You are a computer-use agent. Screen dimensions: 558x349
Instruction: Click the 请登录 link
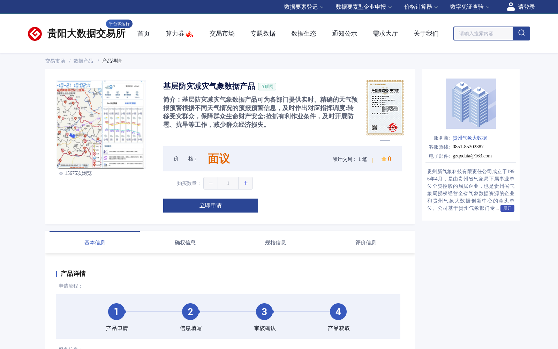[x=526, y=7]
